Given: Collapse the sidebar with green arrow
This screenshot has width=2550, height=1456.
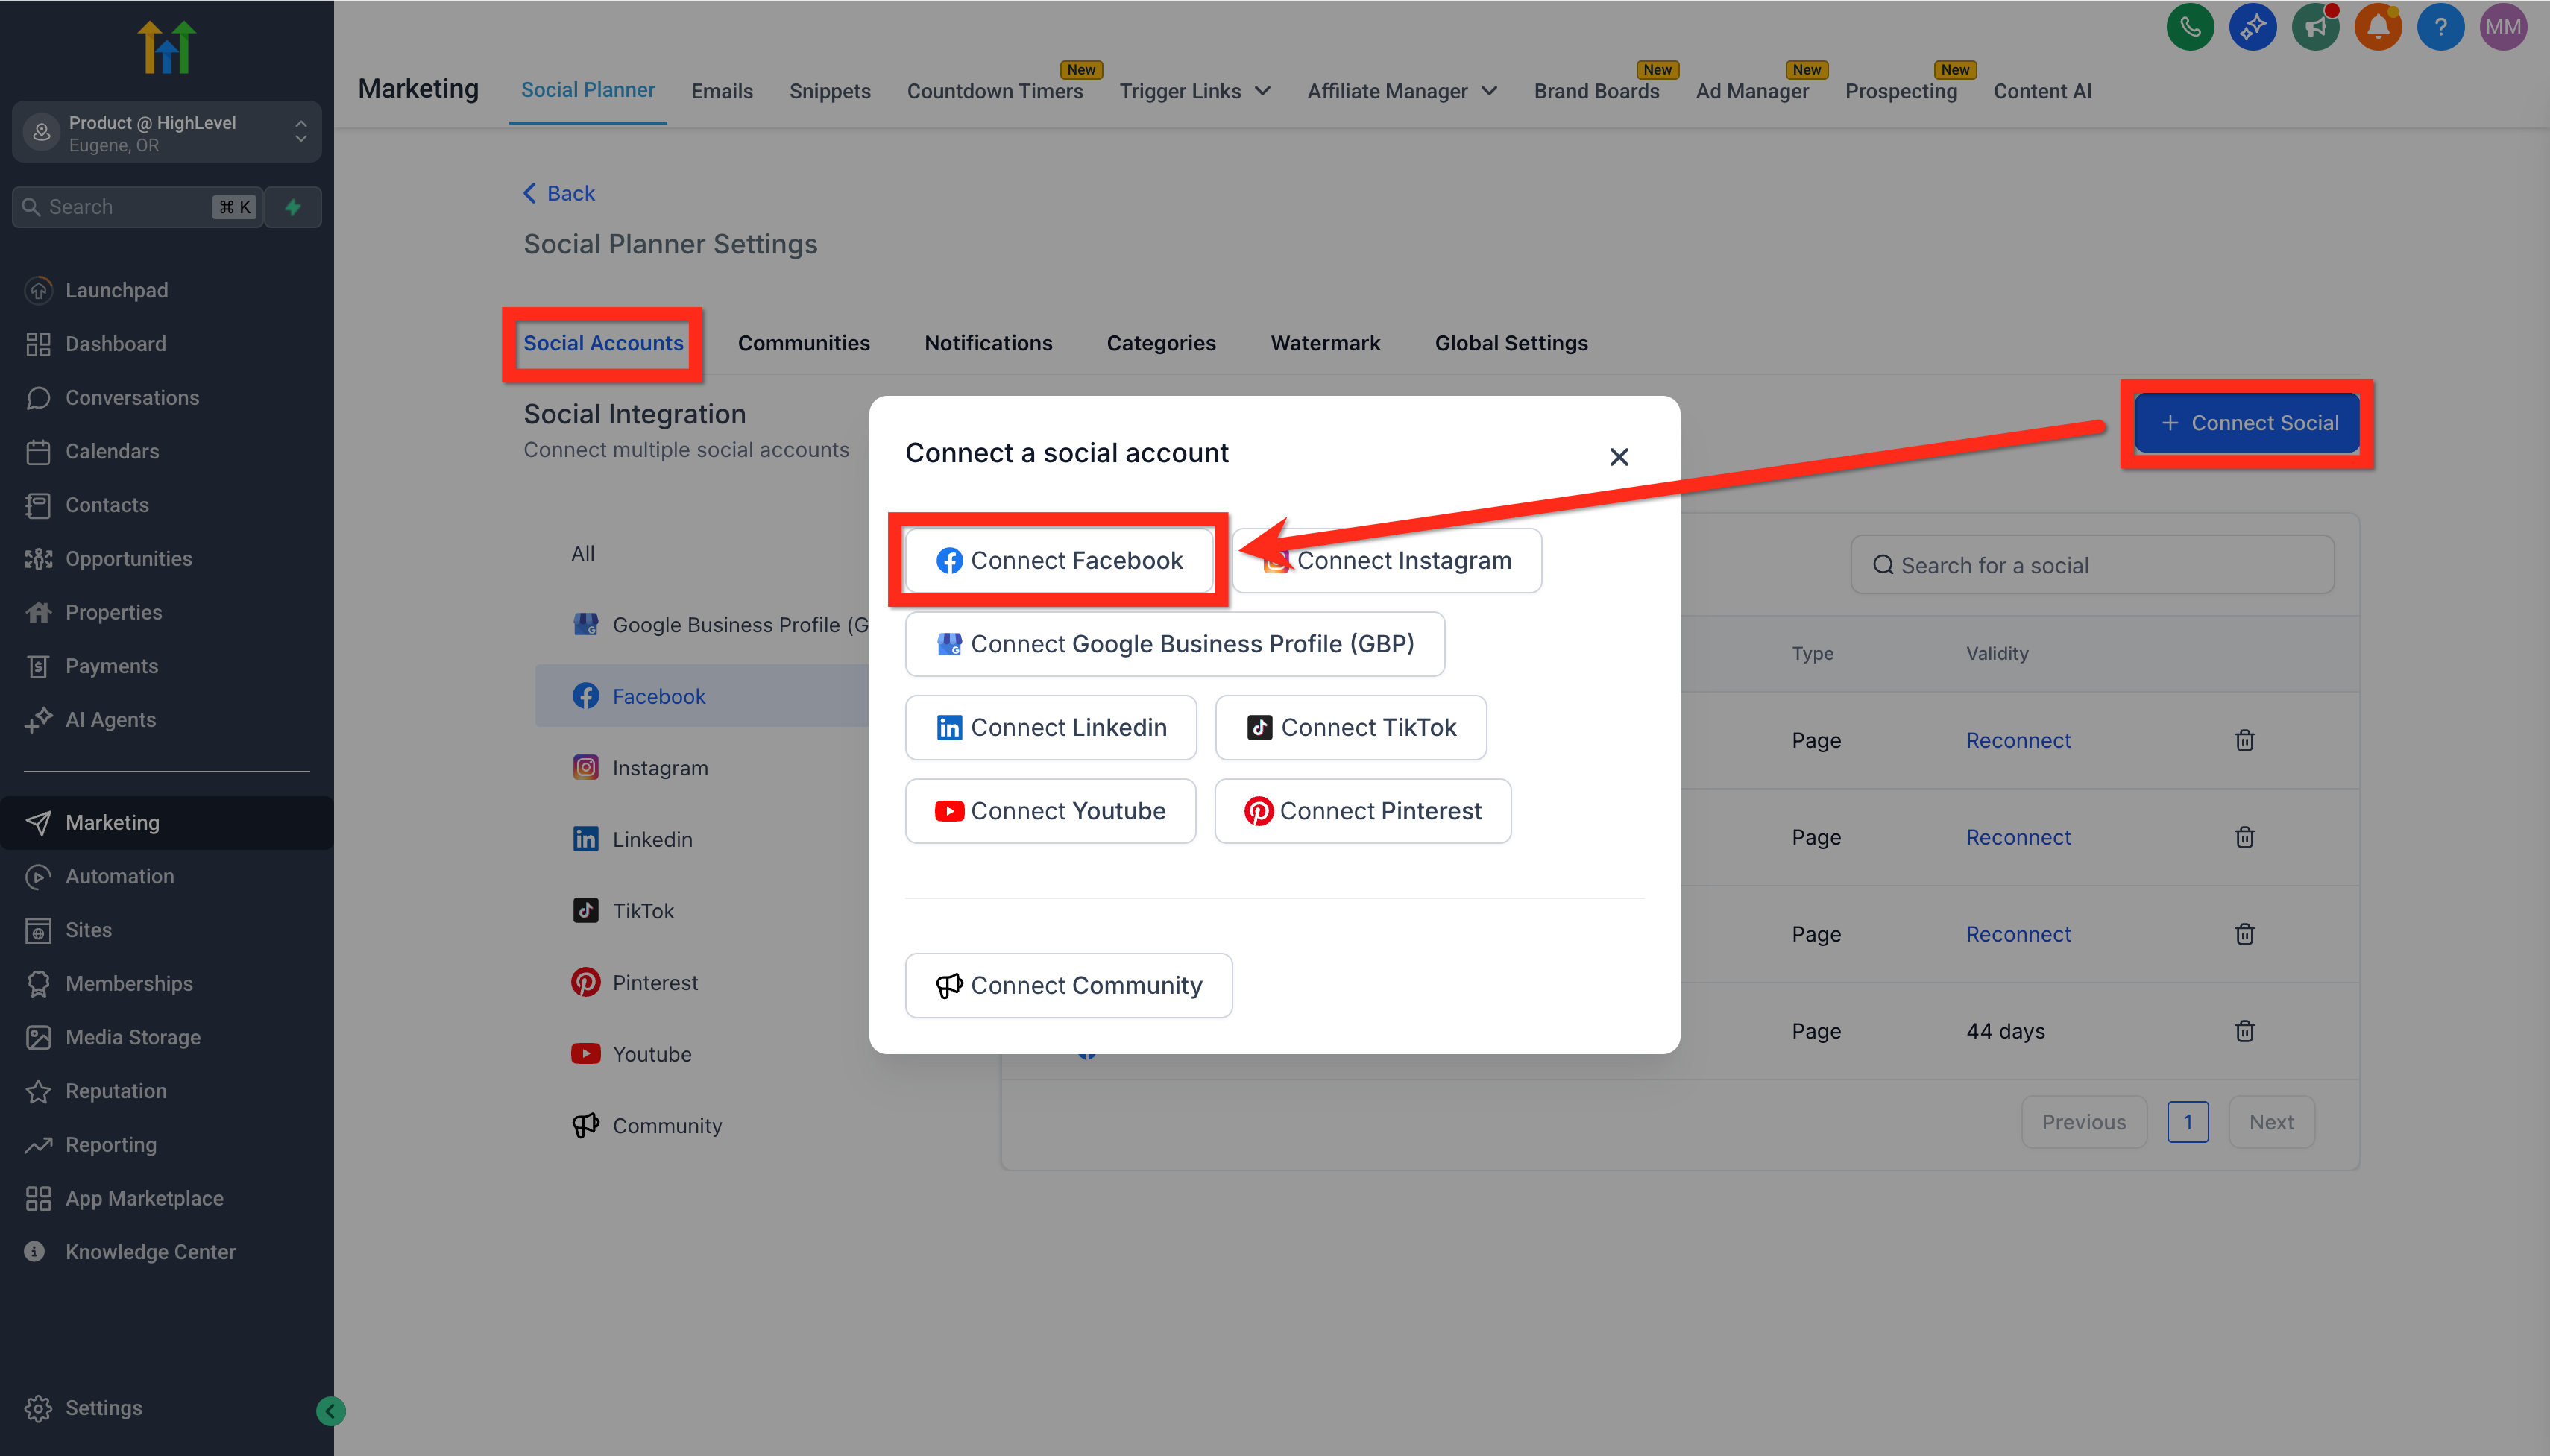Looking at the screenshot, I should pos(331,1410).
